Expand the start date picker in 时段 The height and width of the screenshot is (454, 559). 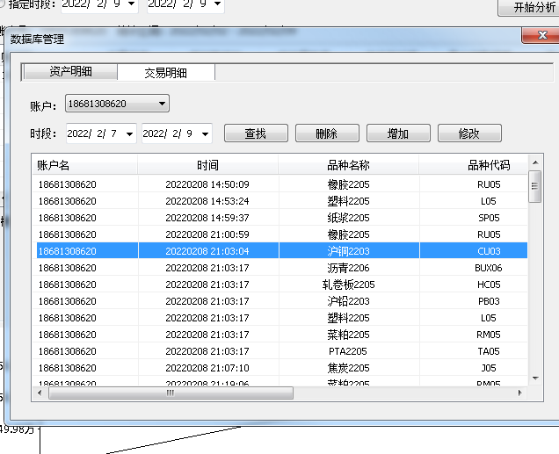click(x=131, y=133)
